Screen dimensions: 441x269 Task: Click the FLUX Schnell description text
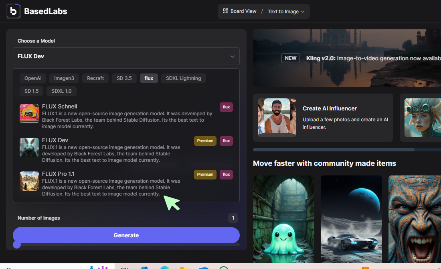tap(127, 120)
